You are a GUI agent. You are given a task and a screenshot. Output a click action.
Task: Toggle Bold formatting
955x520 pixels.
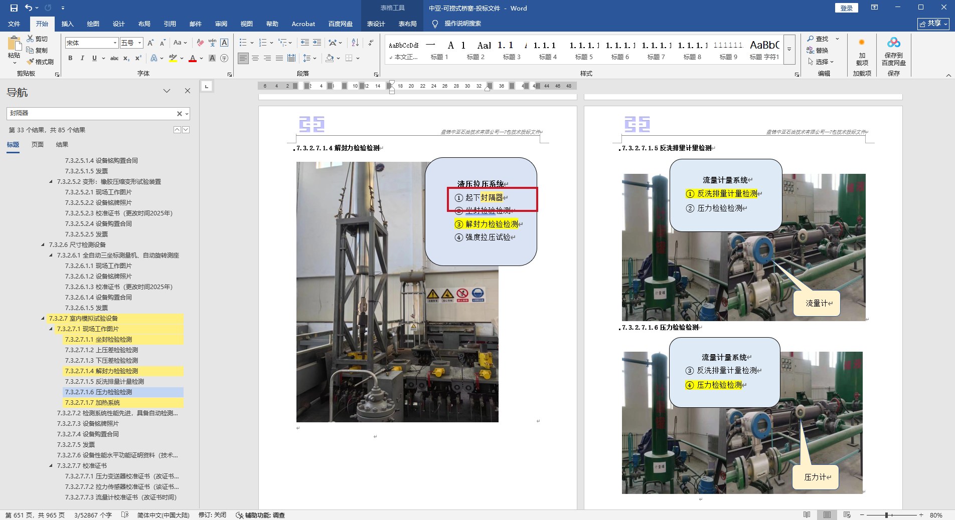point(70,58)
